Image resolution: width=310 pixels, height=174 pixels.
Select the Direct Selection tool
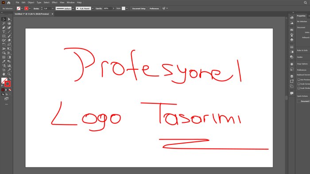point(9,19)
